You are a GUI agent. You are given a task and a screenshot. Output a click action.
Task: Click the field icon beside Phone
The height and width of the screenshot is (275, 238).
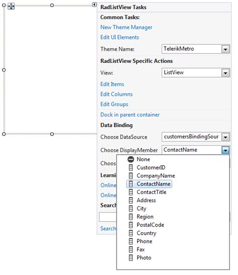point(131,241)
